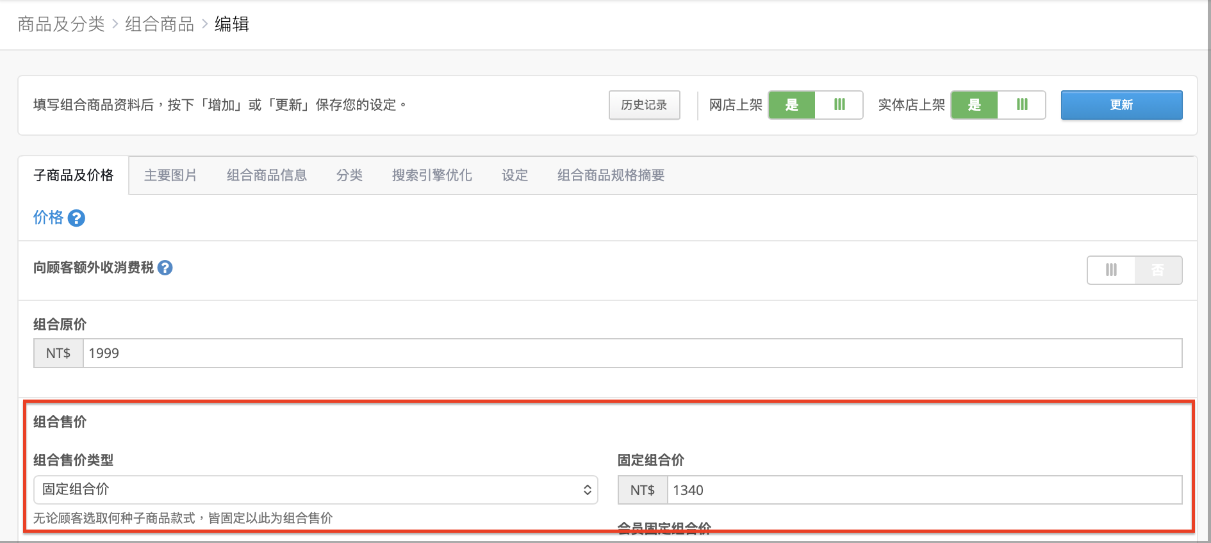The width and height of the screenshot is (1211, 543).
Task: Click the 价格 section heading link
Action: click(48, 218)
